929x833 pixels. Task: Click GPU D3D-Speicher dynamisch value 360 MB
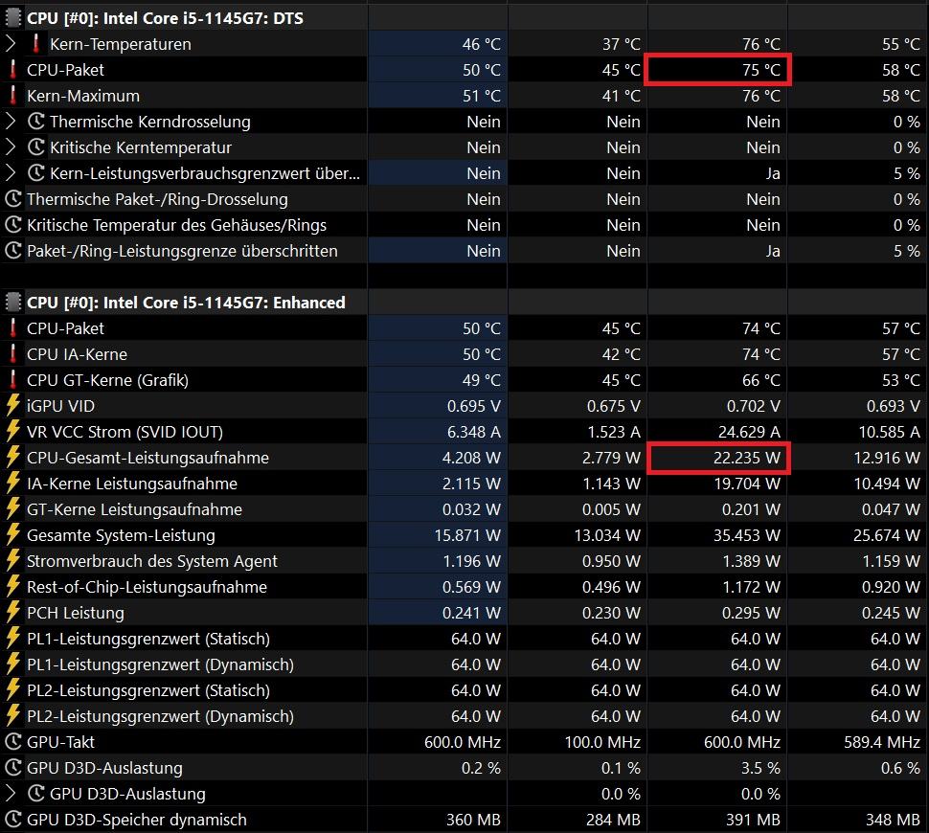point(473,820)
